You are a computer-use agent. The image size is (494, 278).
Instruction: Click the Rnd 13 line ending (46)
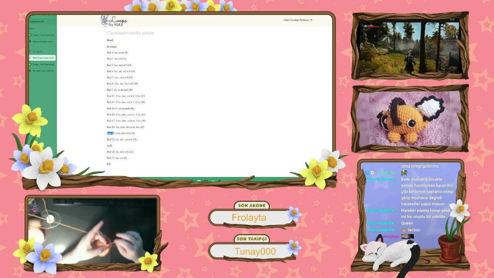[126, 102]
